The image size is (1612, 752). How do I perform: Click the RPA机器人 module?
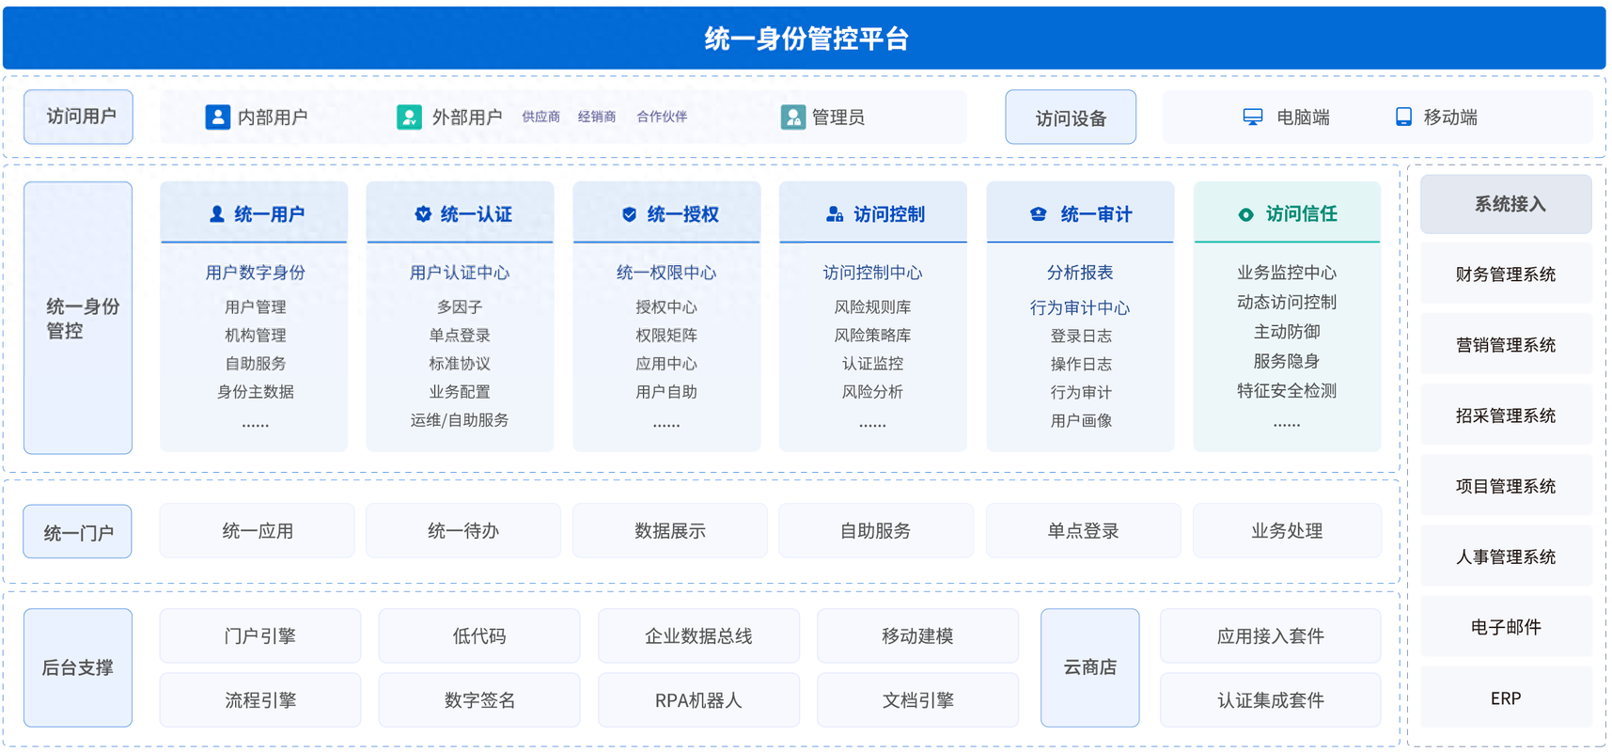698,700
